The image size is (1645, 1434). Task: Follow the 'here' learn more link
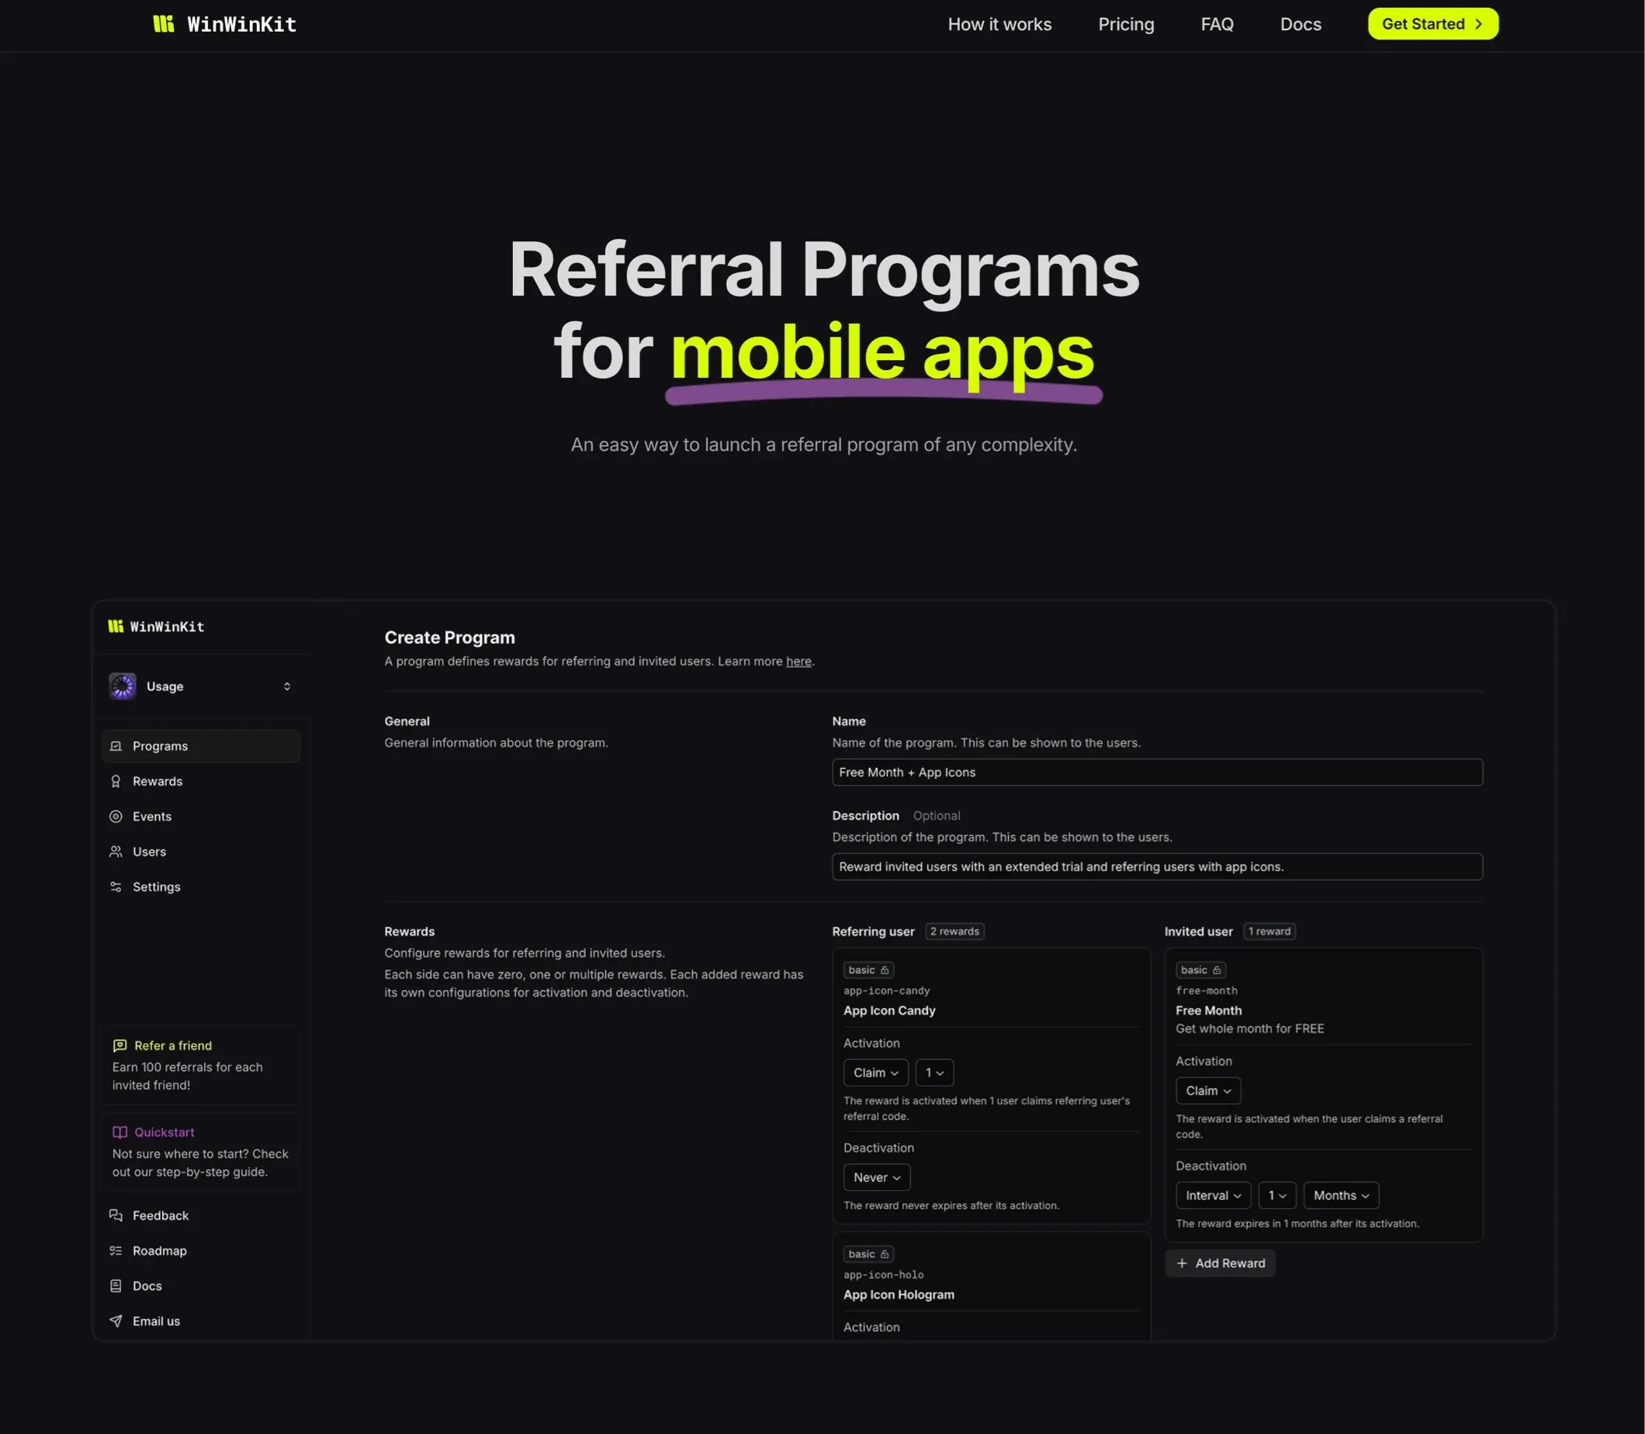[798, 661]
